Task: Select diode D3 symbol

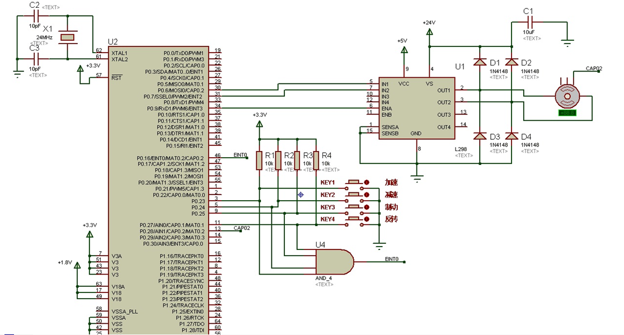Action: [480, 136]
